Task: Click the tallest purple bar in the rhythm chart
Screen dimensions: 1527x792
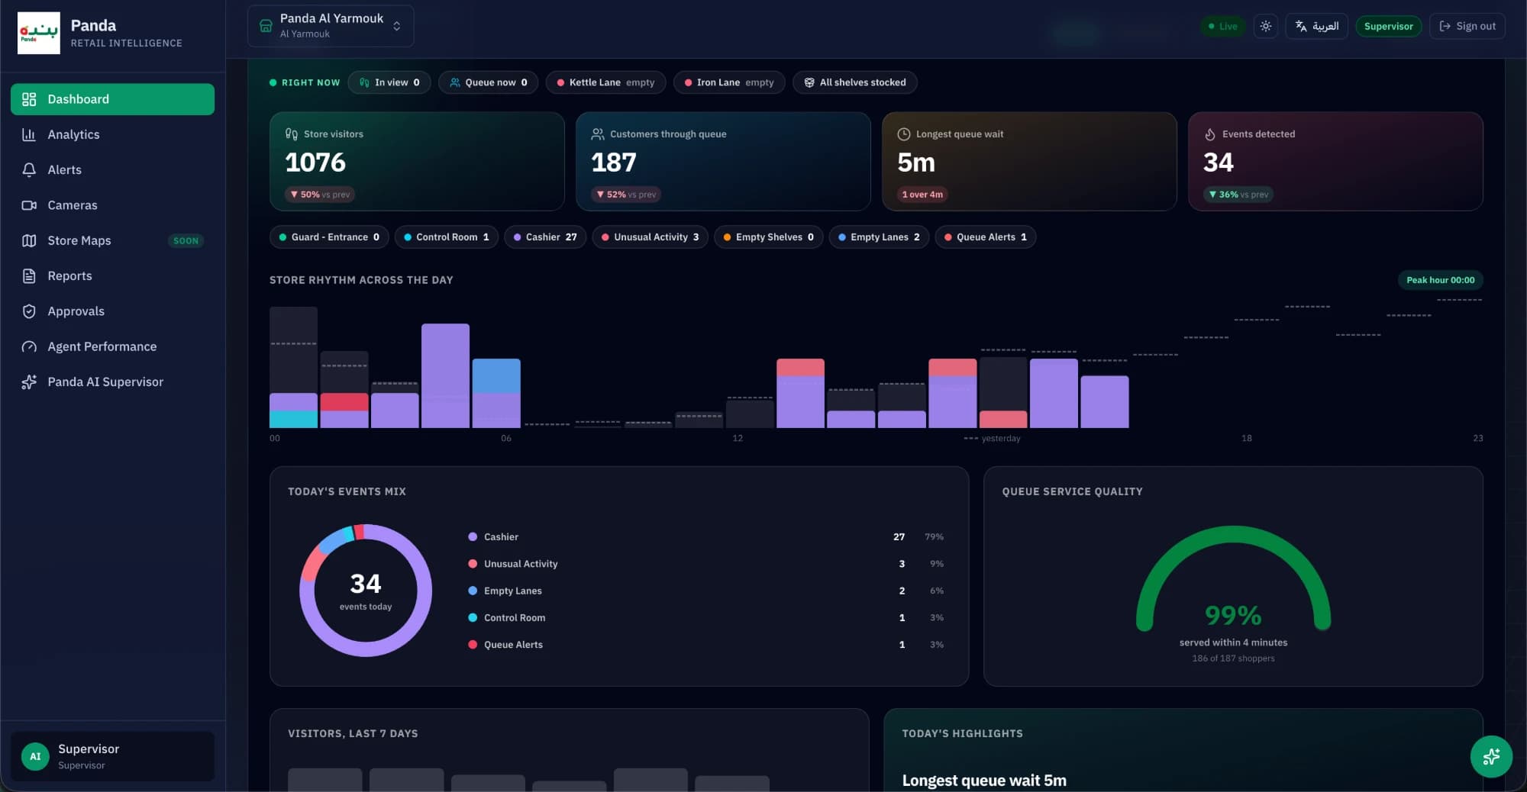Action: coord(446,375)
